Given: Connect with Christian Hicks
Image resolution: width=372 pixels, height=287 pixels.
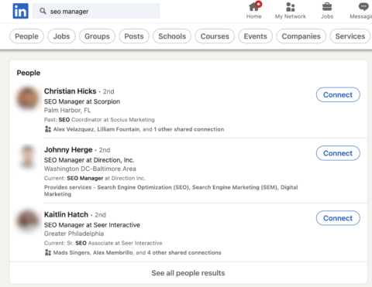Looking at the screenshot, I should (x=338, y=94).
